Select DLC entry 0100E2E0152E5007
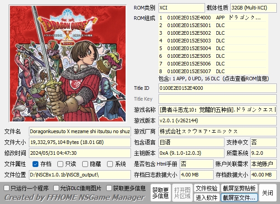This screenshot has width=280, height=204. (x=212, y=71)
